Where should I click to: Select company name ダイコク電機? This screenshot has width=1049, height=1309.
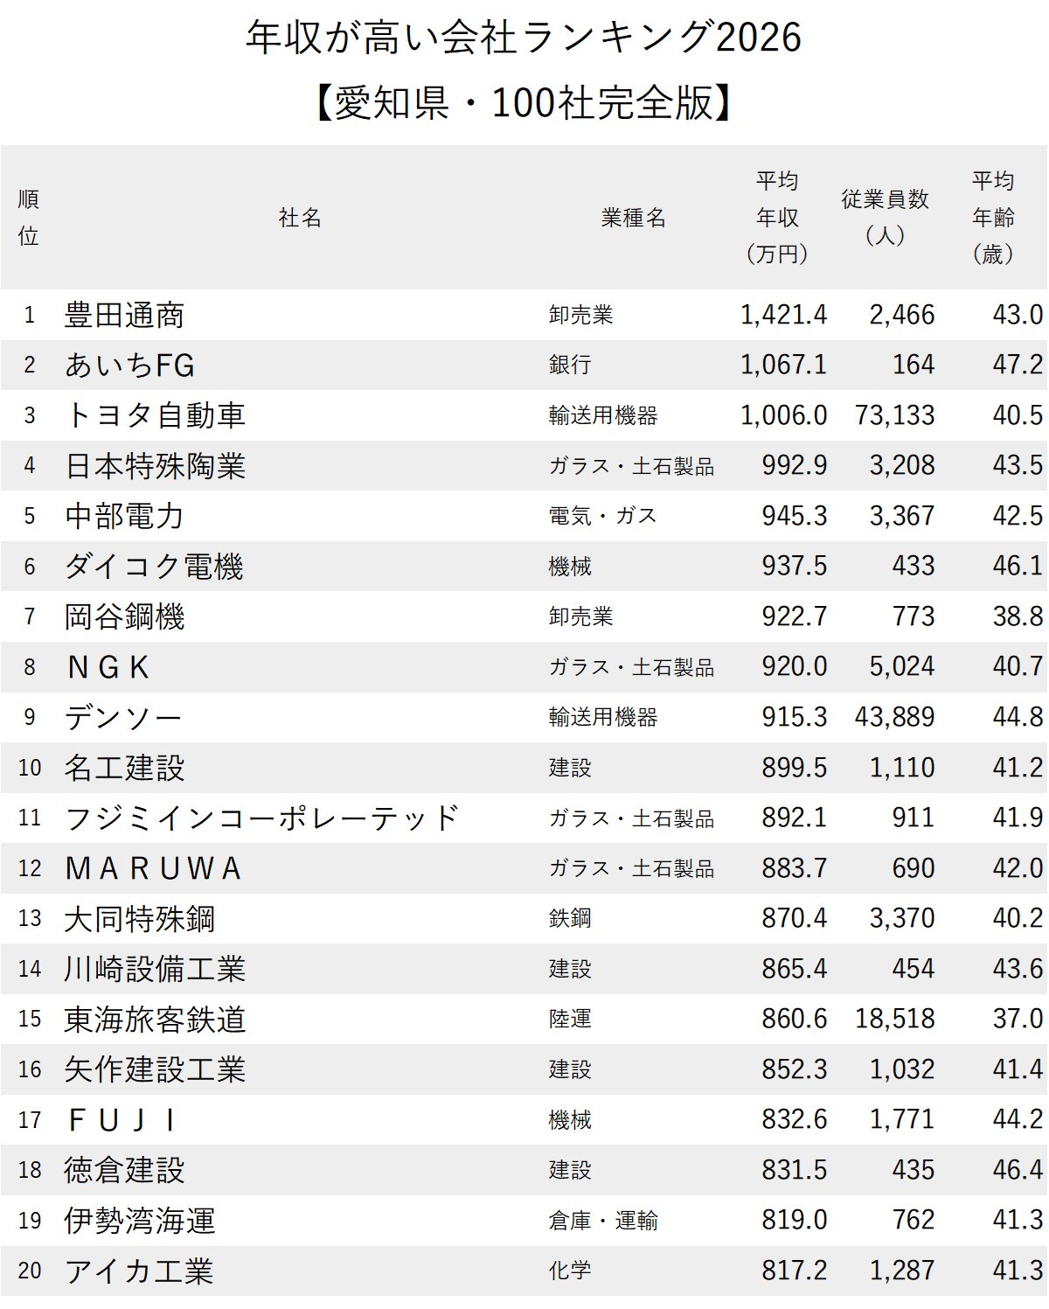[154, 566]
